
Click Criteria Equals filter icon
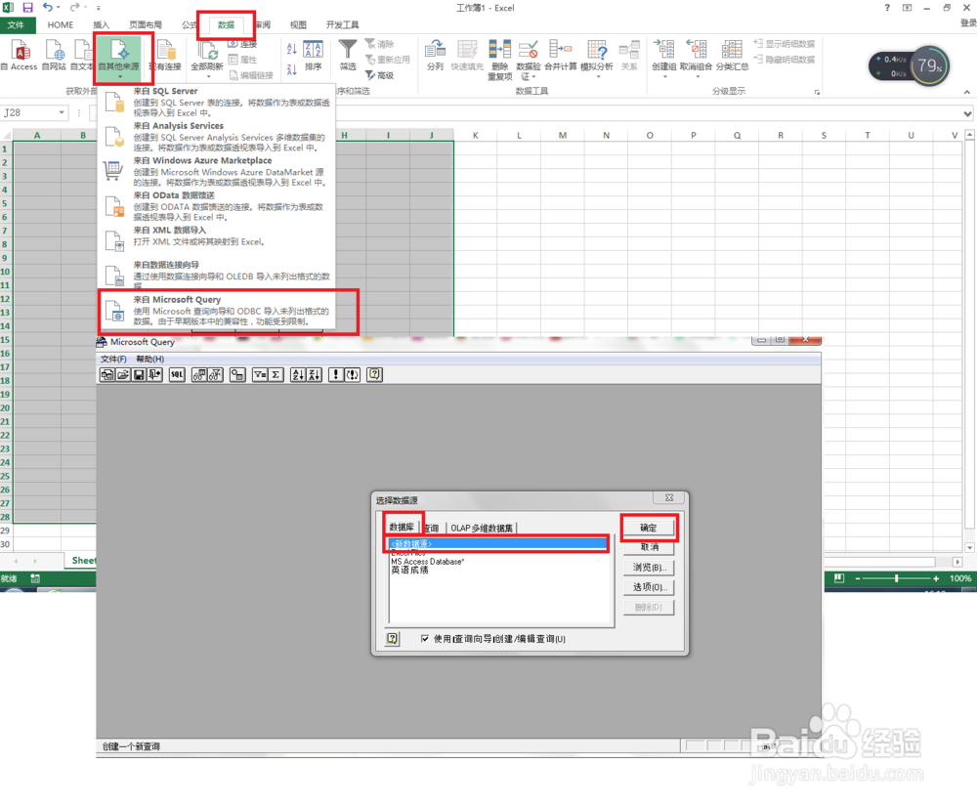(x=260, y=374)
